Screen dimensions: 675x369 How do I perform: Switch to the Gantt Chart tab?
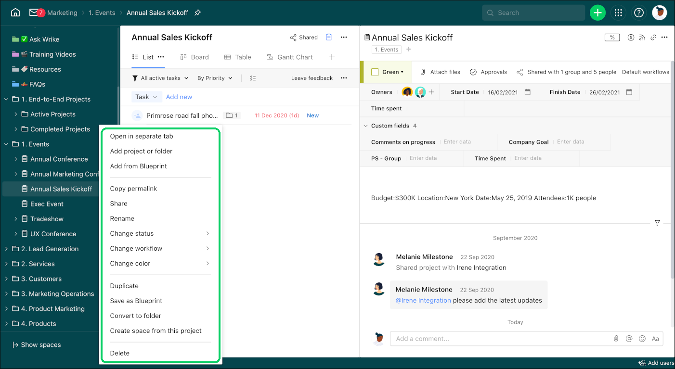point(290,57)
